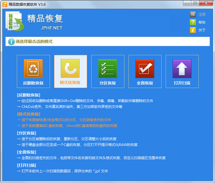Open help via green question mark icon
The height and width of the screenshot is (183, 215).
193,22
